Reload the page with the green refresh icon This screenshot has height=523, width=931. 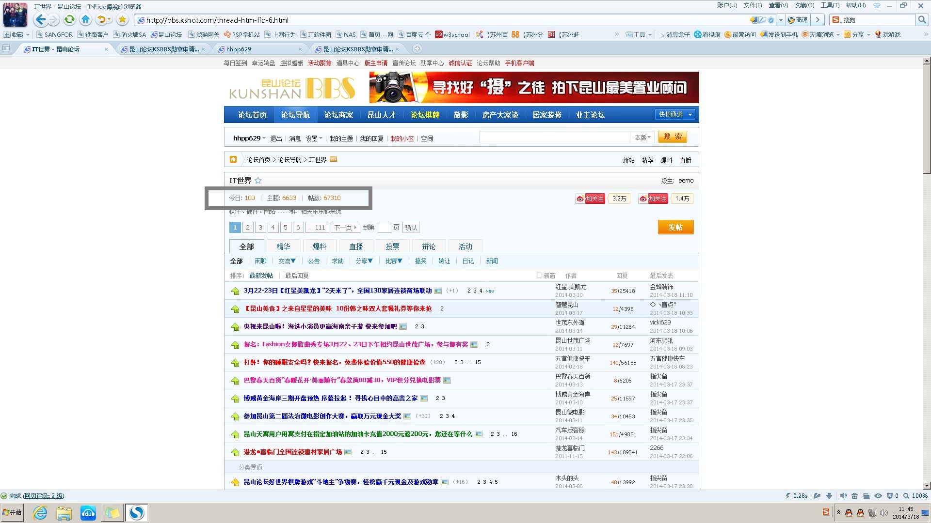click(70, 20)
